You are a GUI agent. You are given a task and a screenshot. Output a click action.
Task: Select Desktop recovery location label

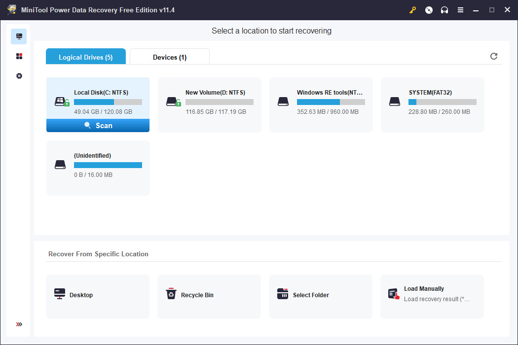(x=81, y=295)
